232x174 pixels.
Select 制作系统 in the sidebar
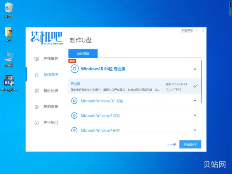(51, 75)
